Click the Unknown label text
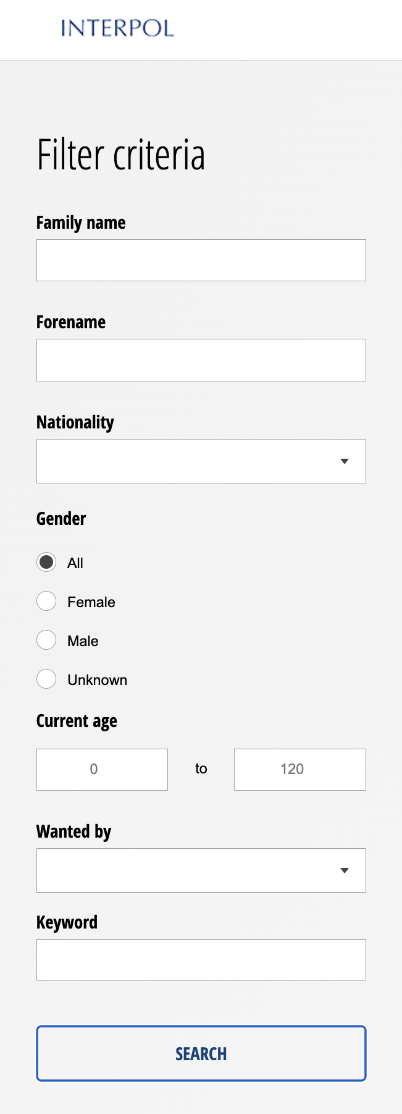This screenshot has width=402, height=1114. tap(97, 680)
